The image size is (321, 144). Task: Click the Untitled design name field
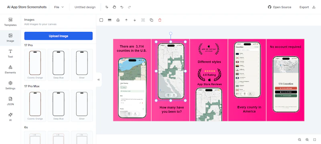[85, 7]
